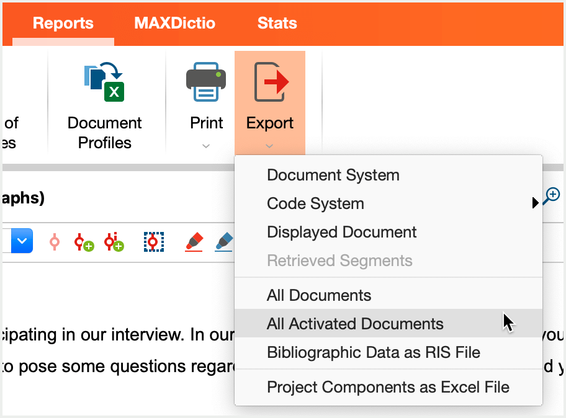
Task: Click the dashed-box code selection icon
Action: pos(154,242)
